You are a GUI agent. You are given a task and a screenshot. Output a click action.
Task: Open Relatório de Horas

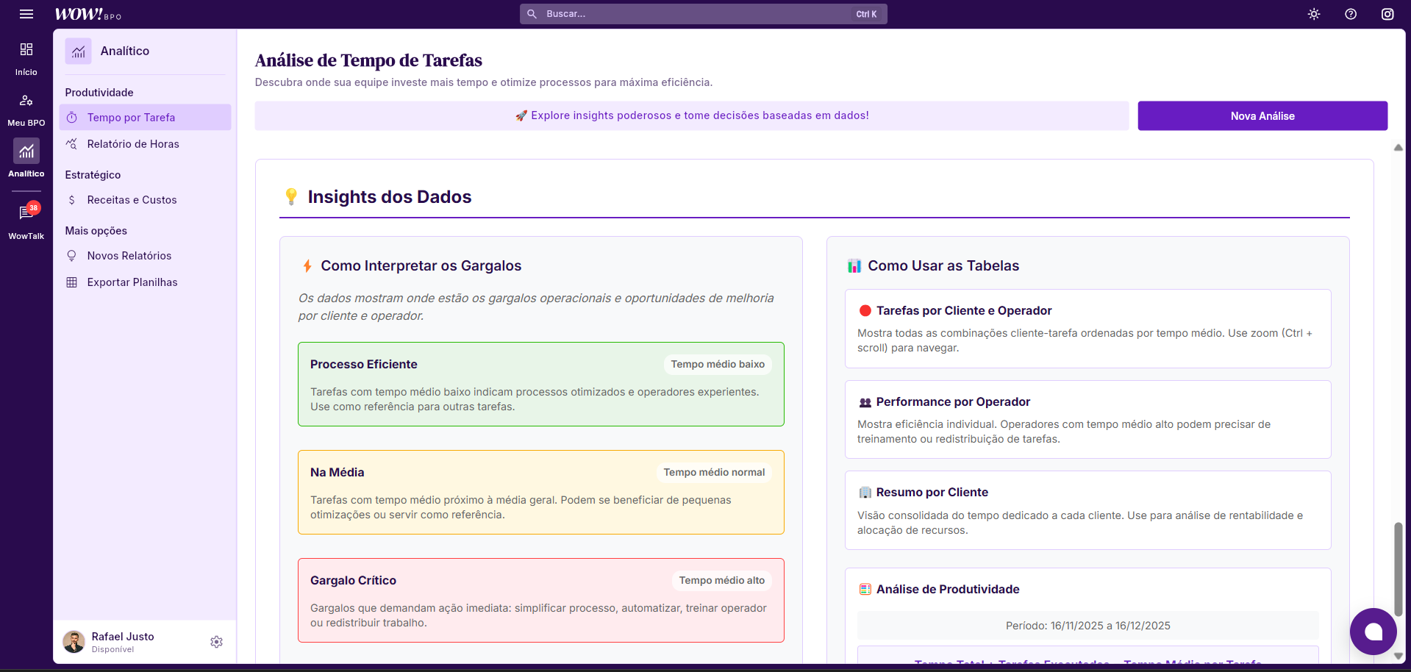click(133, 144)
